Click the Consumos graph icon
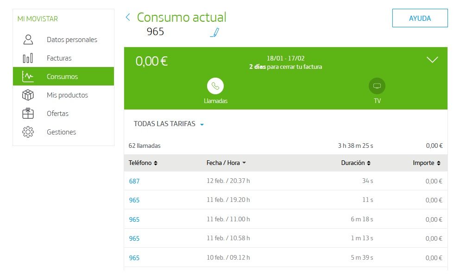460x280 pixels. pyautogui.click(x=28, y=77)
